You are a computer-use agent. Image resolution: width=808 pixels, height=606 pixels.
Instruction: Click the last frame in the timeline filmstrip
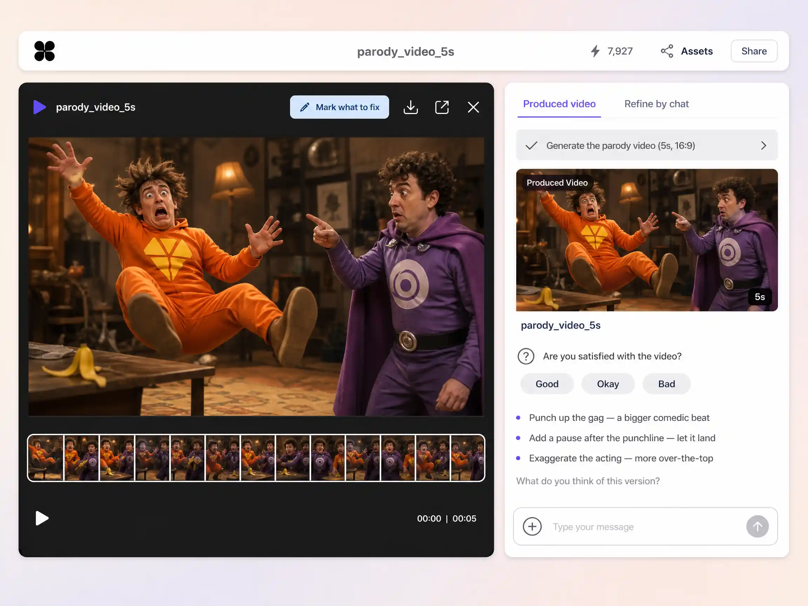pos(467,458)
